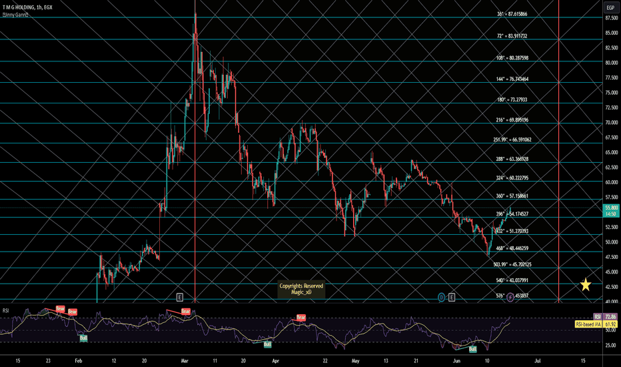This screenshot has height=367, width=621.
Task: Click 45.000 on the price axis
Action: click(x=611, y=272)
